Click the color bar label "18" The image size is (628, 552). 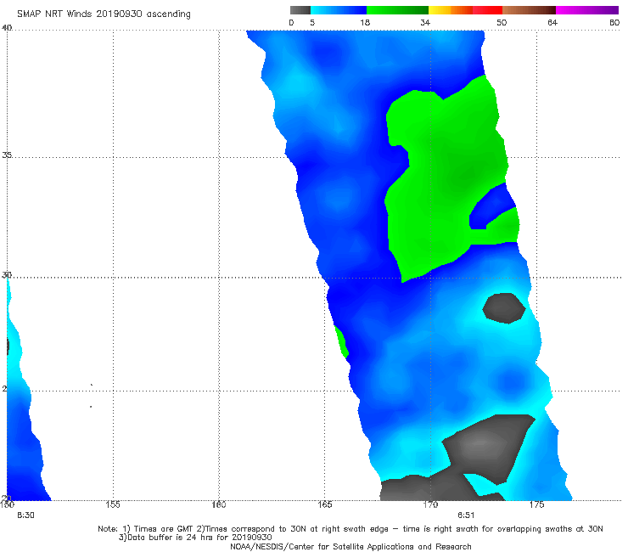(x=365, y=23)
